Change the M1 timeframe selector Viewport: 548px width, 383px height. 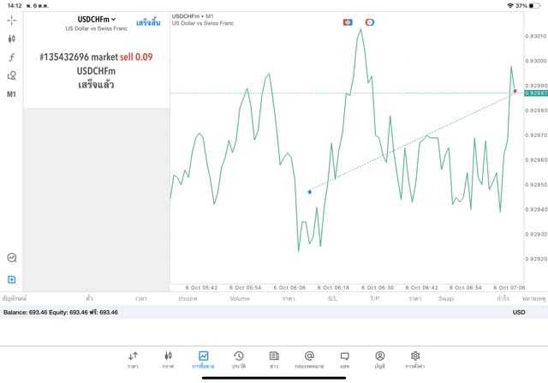pos(11,94)
